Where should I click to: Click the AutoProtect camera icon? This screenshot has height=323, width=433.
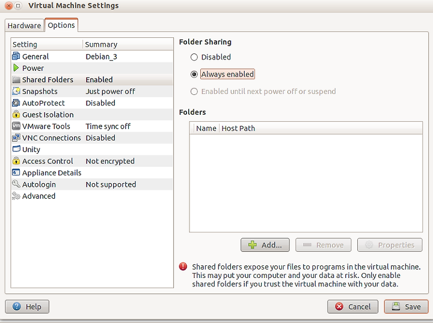click(x=16, y=103)
